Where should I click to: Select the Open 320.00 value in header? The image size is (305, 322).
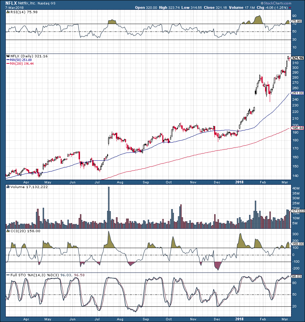pos(146,7)
